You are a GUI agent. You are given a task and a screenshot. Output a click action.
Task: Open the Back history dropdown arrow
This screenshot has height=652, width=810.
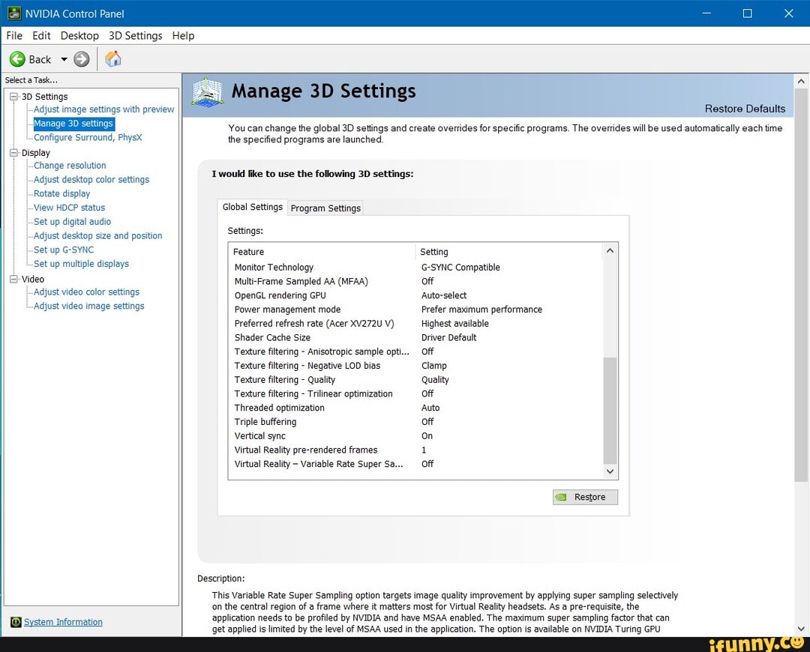[64, 59]
